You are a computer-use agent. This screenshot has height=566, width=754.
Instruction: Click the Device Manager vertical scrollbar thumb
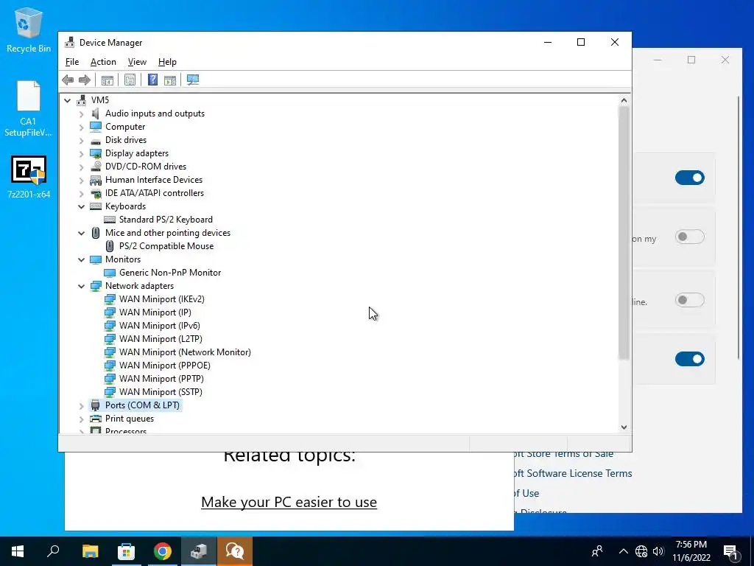point(624,233)
